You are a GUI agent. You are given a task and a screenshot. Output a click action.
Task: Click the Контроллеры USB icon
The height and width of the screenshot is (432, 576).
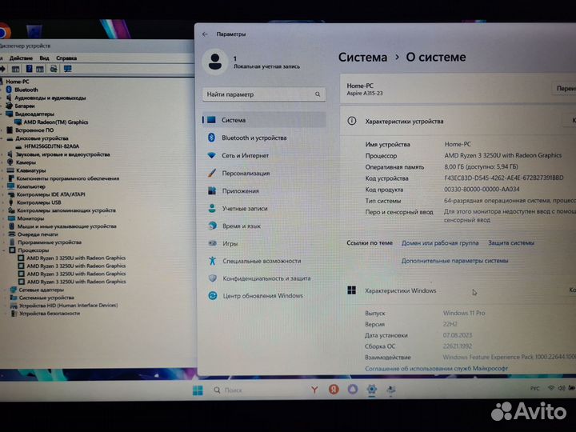(x=11, y=202)
